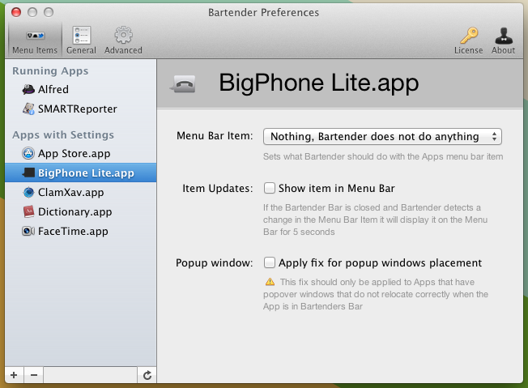Click the Alfred hat icon

[x=28, y=90]
